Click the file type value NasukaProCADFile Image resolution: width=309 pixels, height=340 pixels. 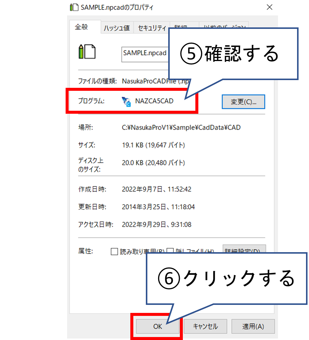point(156,81)
